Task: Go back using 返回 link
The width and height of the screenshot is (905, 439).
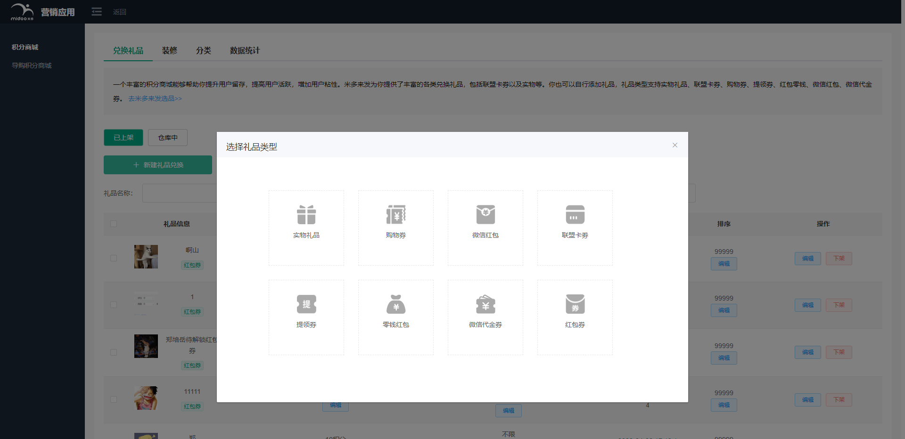Action: coord(120,12)
